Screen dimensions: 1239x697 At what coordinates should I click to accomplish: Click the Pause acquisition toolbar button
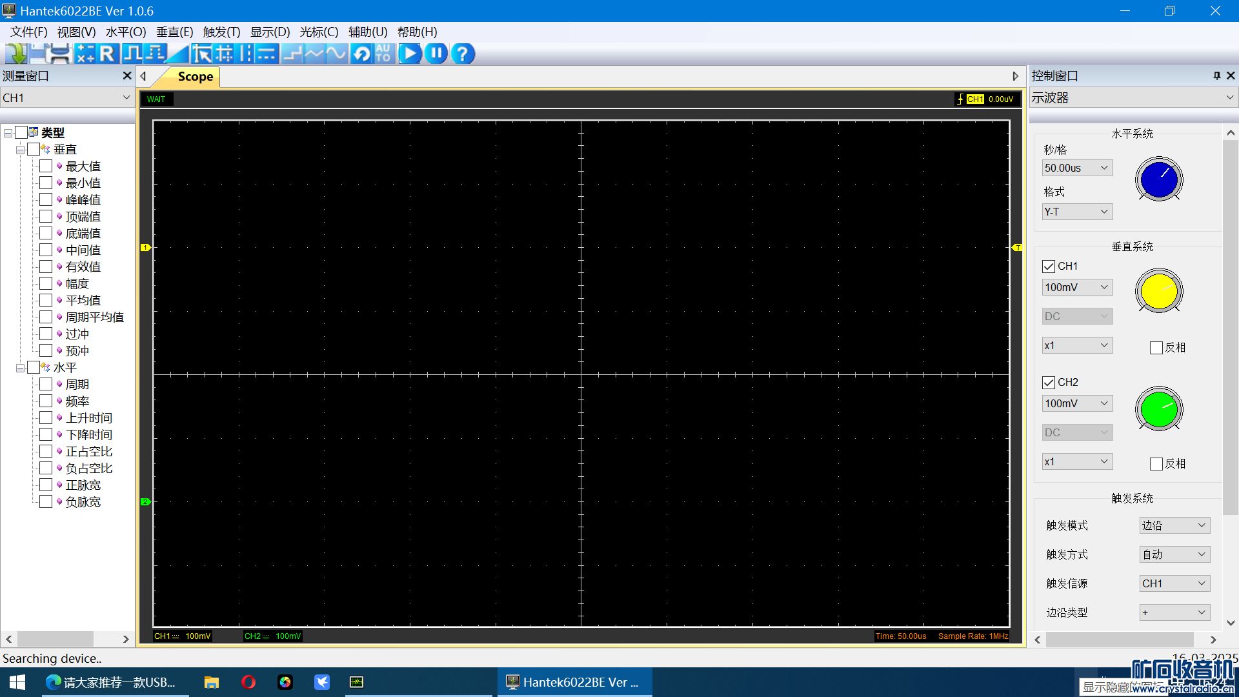(436, 54)
